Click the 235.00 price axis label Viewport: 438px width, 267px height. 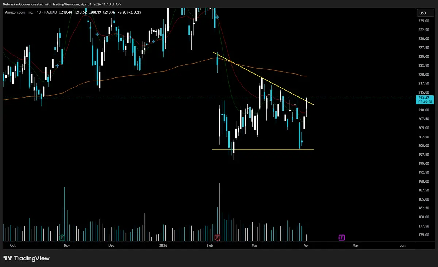(x=423, y=21)
